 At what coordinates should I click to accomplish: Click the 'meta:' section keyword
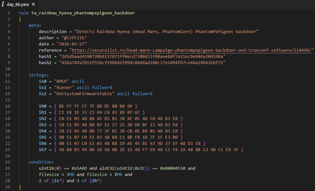35,26
